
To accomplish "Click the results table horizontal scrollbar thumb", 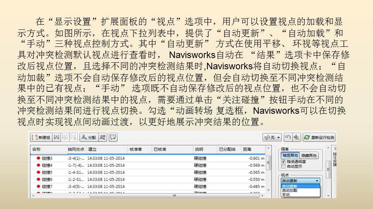I will pos(174,196).
